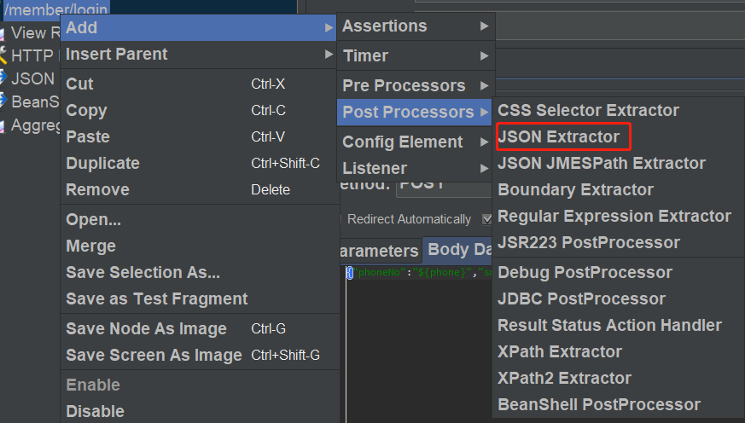Expand the Timer submenu arrow
This screenshot has width=745, height=423.
click(x=485, y=56)
